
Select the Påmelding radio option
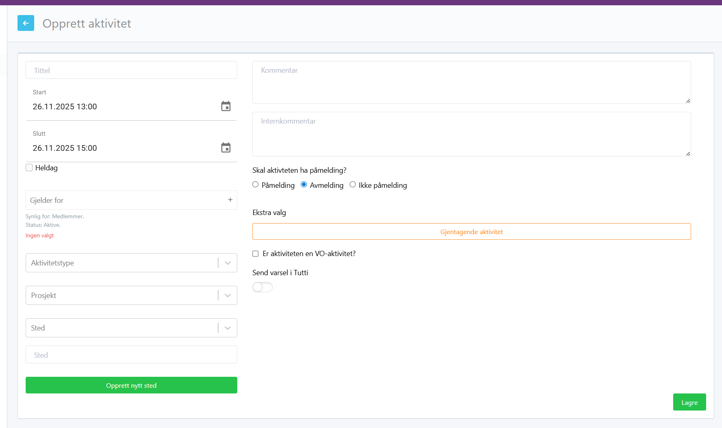click(256, 185)
